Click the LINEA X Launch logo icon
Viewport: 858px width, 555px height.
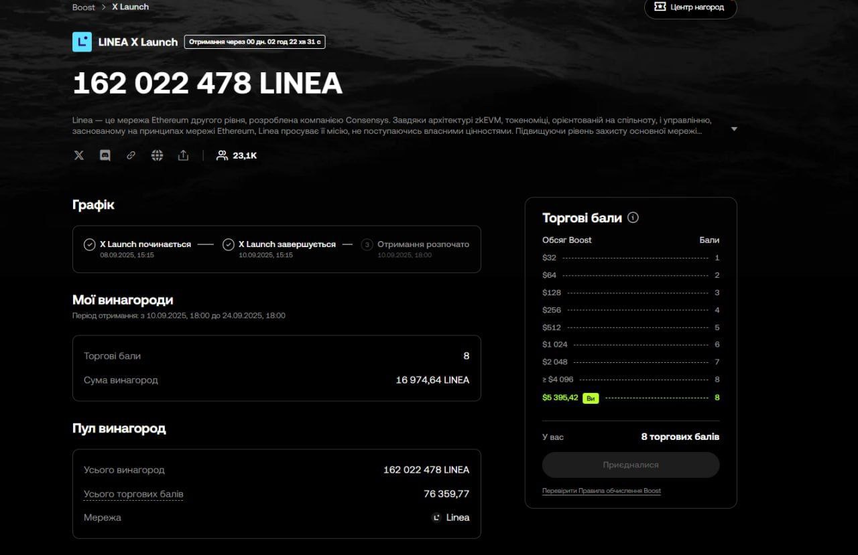[82, 42]
